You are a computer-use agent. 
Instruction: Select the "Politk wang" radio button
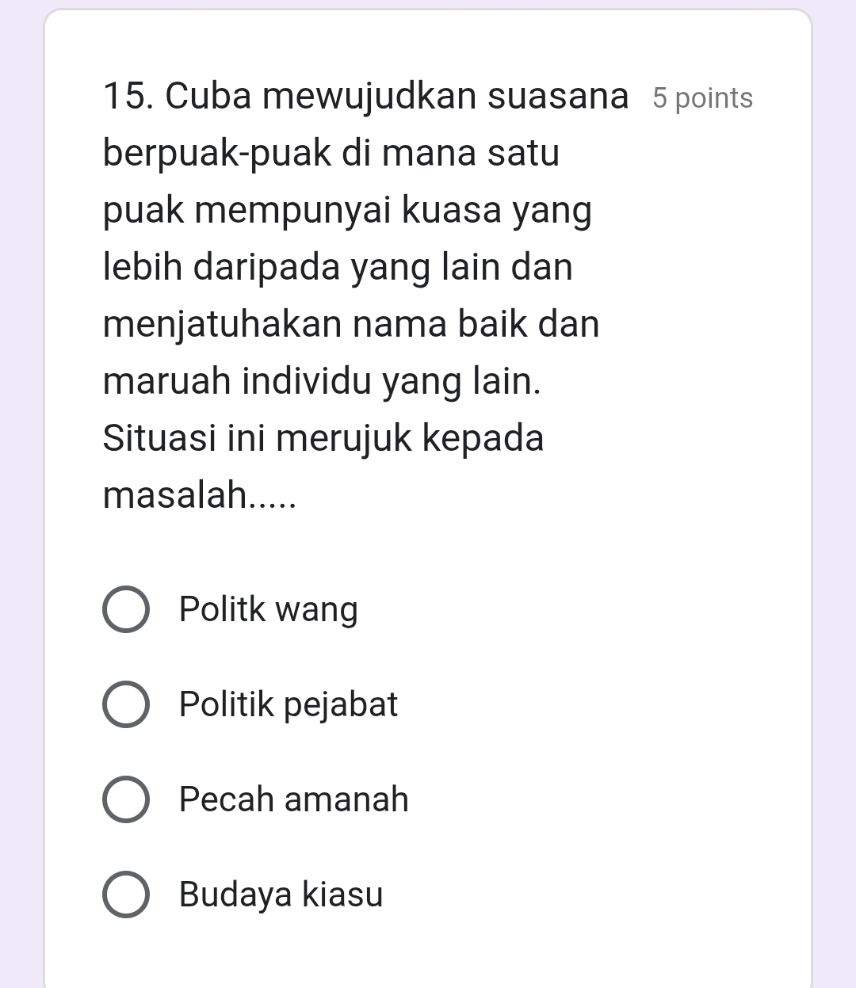tap(125, 610)
